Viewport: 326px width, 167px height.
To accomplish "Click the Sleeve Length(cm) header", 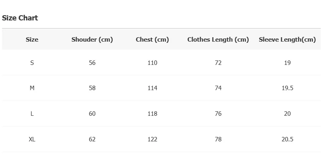I will click(x=288, y=40).
